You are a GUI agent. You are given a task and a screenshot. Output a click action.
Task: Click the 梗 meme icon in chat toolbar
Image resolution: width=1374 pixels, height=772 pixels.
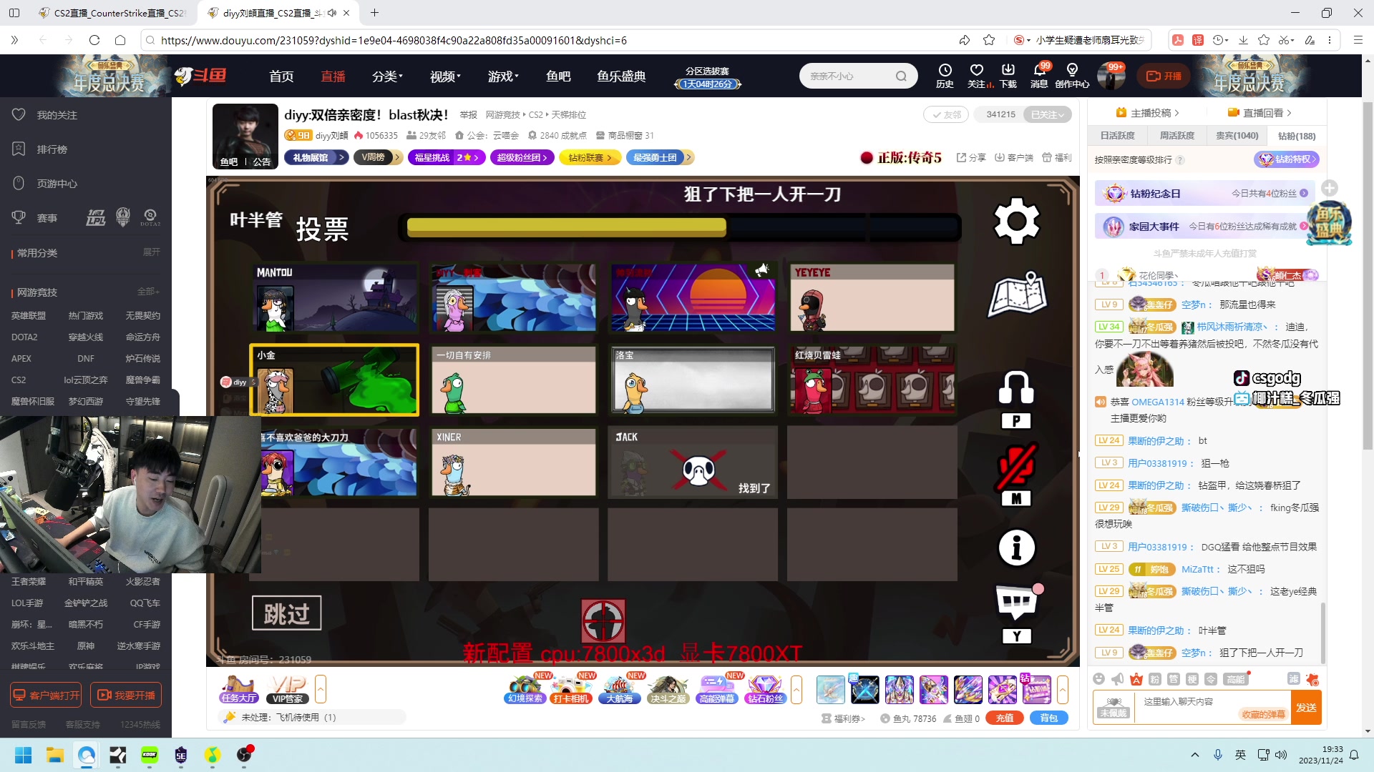(1192, 679)
